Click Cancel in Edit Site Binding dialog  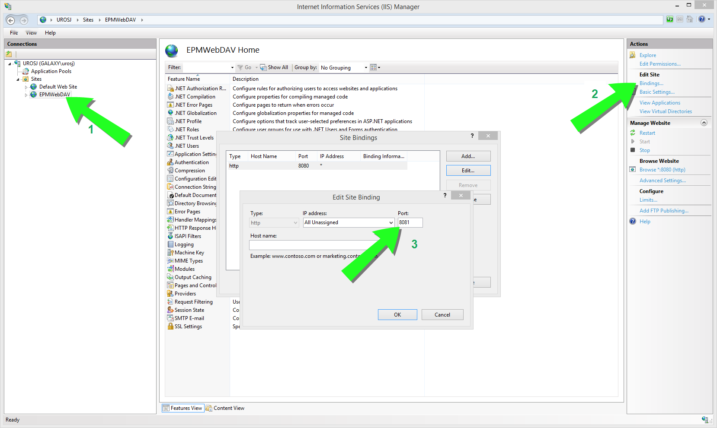(442, 315)
